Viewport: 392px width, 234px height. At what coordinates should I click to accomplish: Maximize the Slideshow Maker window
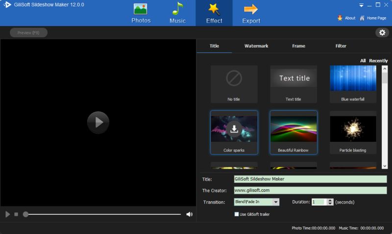378,5
